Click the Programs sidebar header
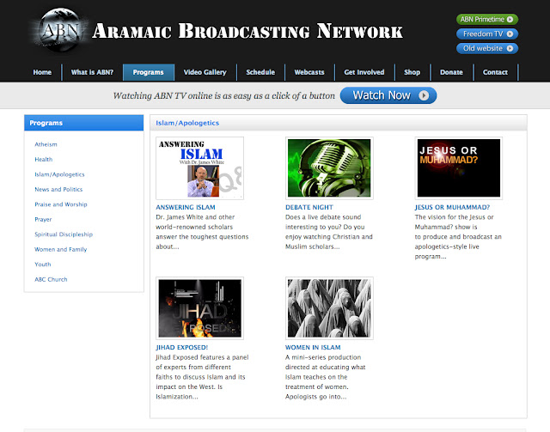550x432 pixels. [84, 123]
